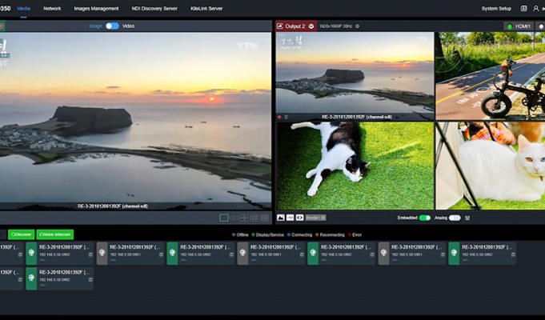Click the square icon beside System Setup
This screenshot has height=320, width=545.
coord(523,9)
